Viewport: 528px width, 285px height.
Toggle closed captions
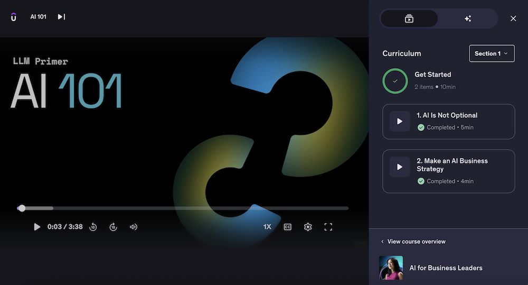coord(288,227)
